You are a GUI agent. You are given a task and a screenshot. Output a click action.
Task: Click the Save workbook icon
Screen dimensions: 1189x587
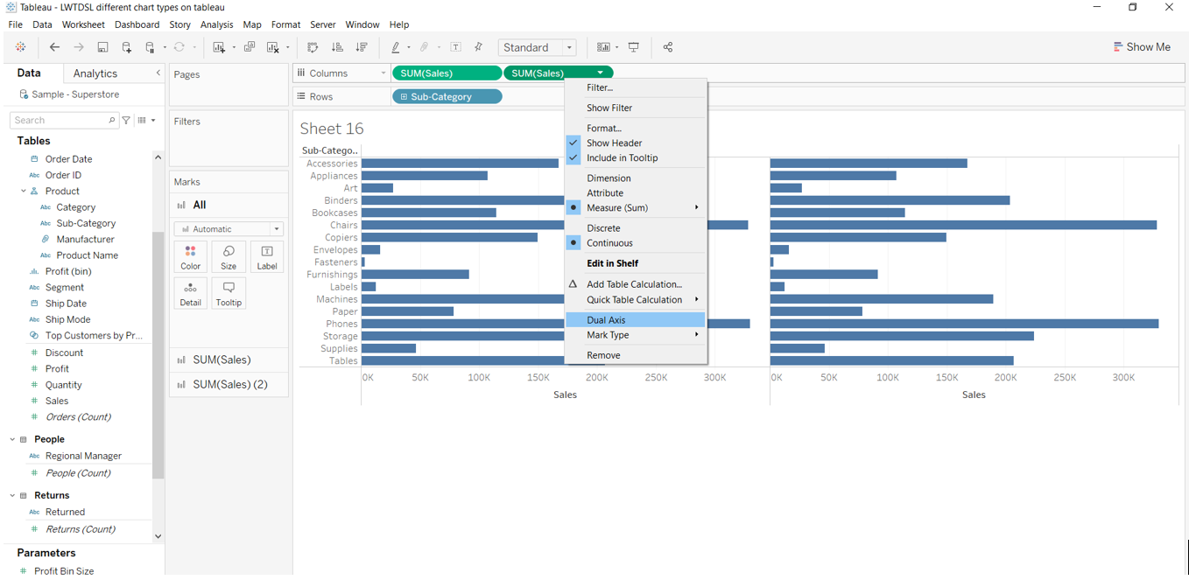pos(102,47)
